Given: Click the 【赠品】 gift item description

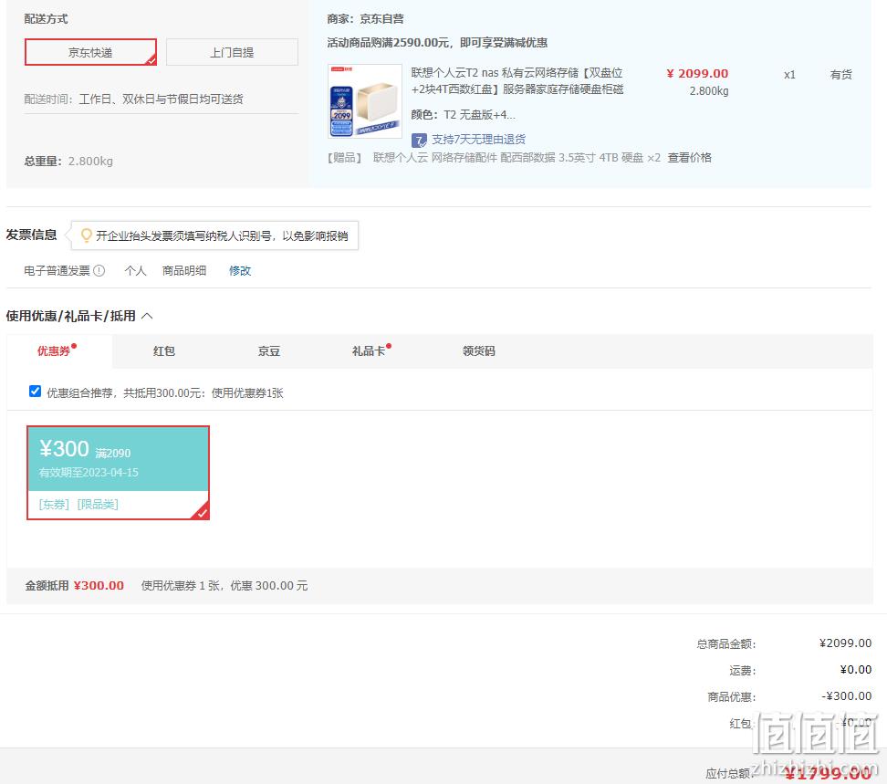Looking at the screenshot, I should tap(494, 158).
